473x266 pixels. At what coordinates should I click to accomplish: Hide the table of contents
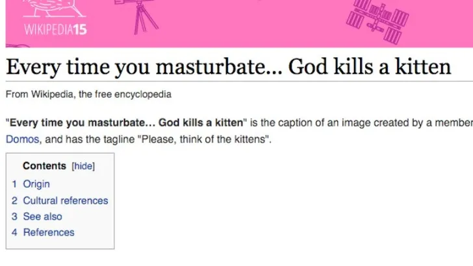point(83,166)
